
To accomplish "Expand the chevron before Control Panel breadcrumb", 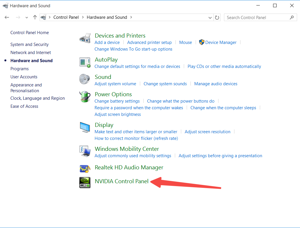I will click(x=49, y=17).
